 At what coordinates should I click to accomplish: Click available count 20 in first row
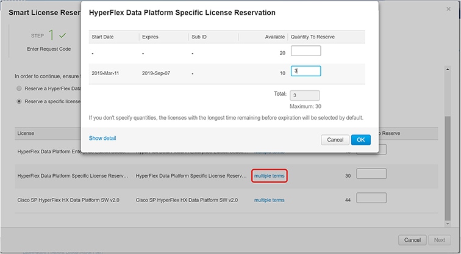pyautogui.click(x=282, y=53)
